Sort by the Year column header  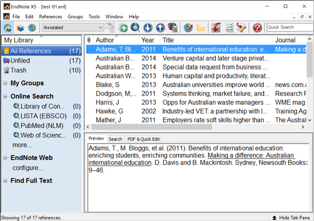pos(150,40)
